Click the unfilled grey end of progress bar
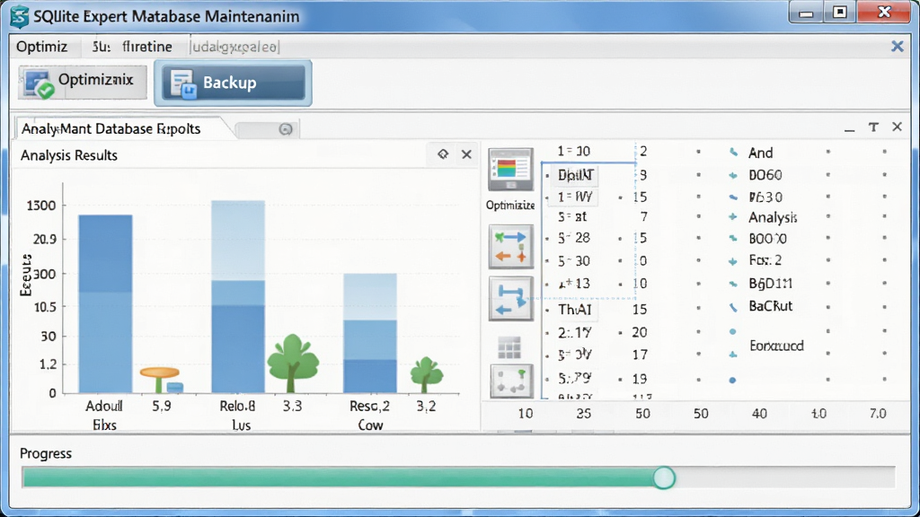 pos(785,478)
